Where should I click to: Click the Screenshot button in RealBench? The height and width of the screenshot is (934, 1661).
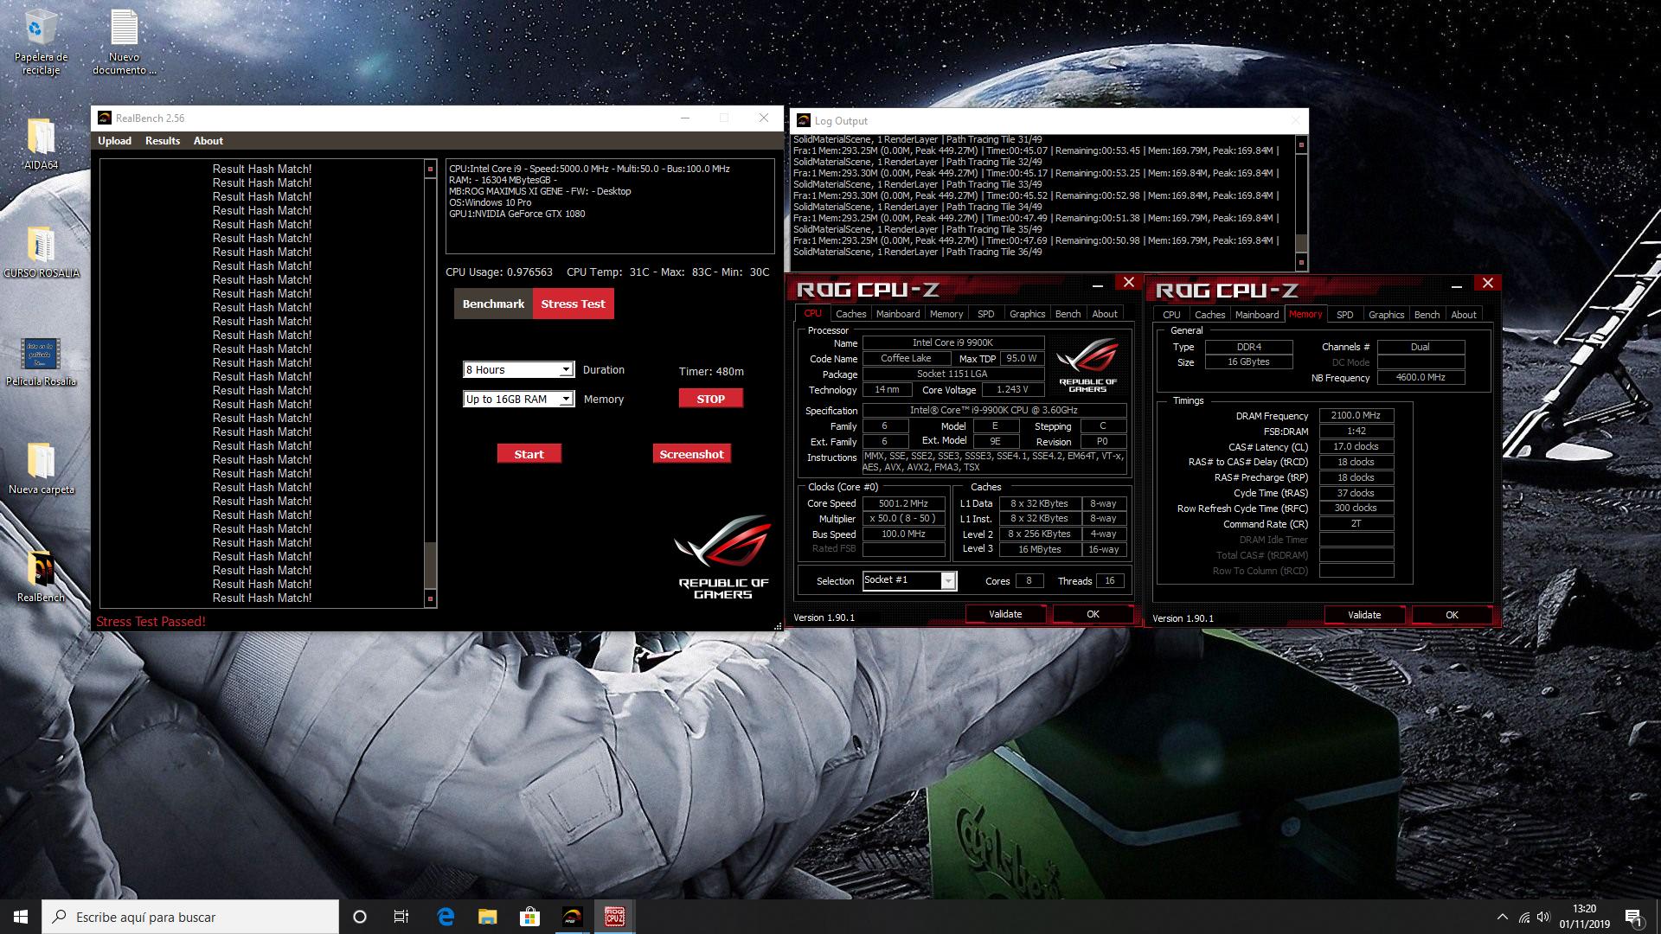(691, 454)
